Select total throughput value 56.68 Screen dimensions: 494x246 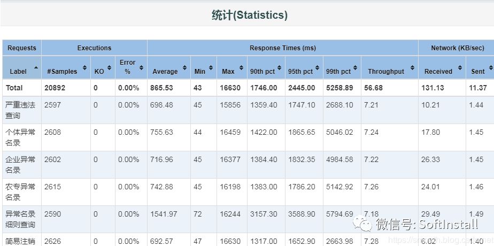[373, 88]
